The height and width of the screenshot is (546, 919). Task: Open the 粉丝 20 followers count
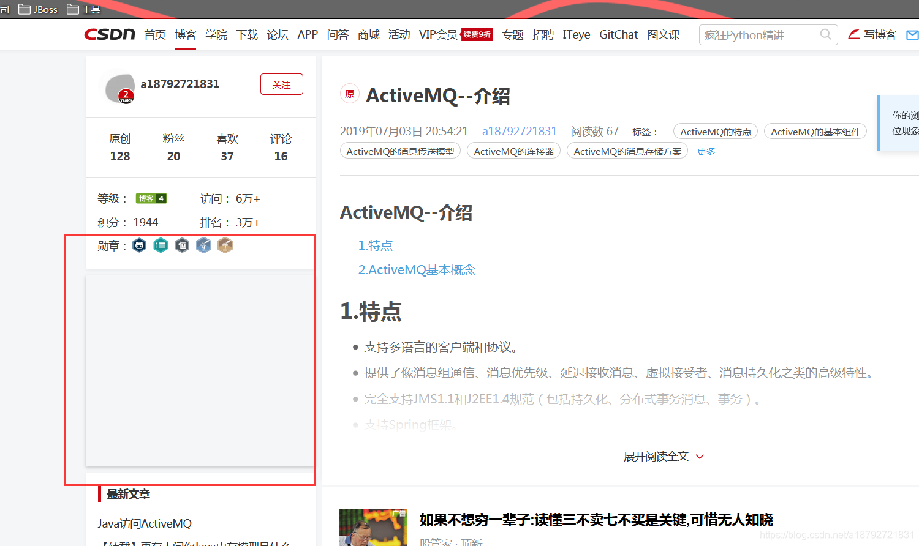(173, 148)
